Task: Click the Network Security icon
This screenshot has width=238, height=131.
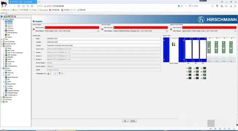Action: [4, 44]
